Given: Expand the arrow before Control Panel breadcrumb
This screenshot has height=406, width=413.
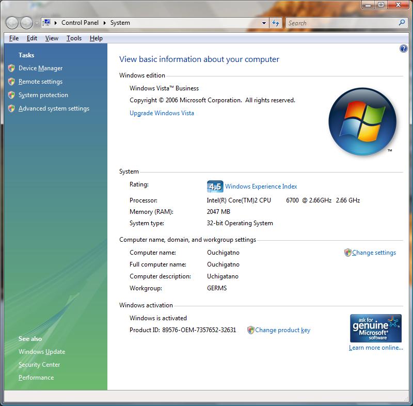Looking at the screenshot, I should [56, 23].
